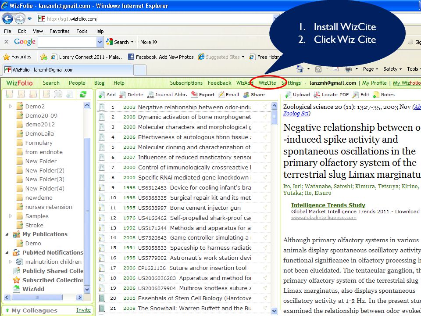Collapse the PubMed Notifications group
The height and width of the screenshot is (316, 421).
click(x=7, y=253)
